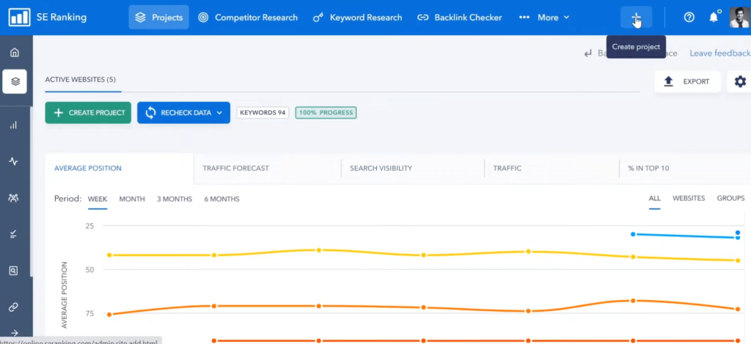This screenshot has height=344, width=751.
Task: Click the home icon in left sidebar
Action: click(15, 53)
